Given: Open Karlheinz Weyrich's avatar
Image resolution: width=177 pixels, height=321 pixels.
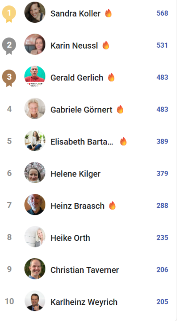Looking at the screenshot, I should (x=35, y=301).
